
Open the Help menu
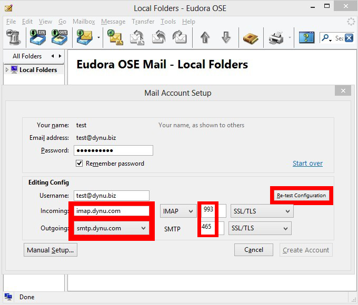188,22
